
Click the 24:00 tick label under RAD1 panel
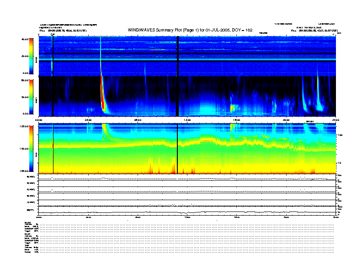click(335, 120)
